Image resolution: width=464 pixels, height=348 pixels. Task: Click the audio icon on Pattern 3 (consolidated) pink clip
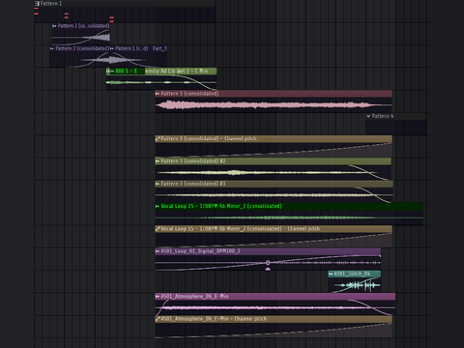(x=158, y=94)
